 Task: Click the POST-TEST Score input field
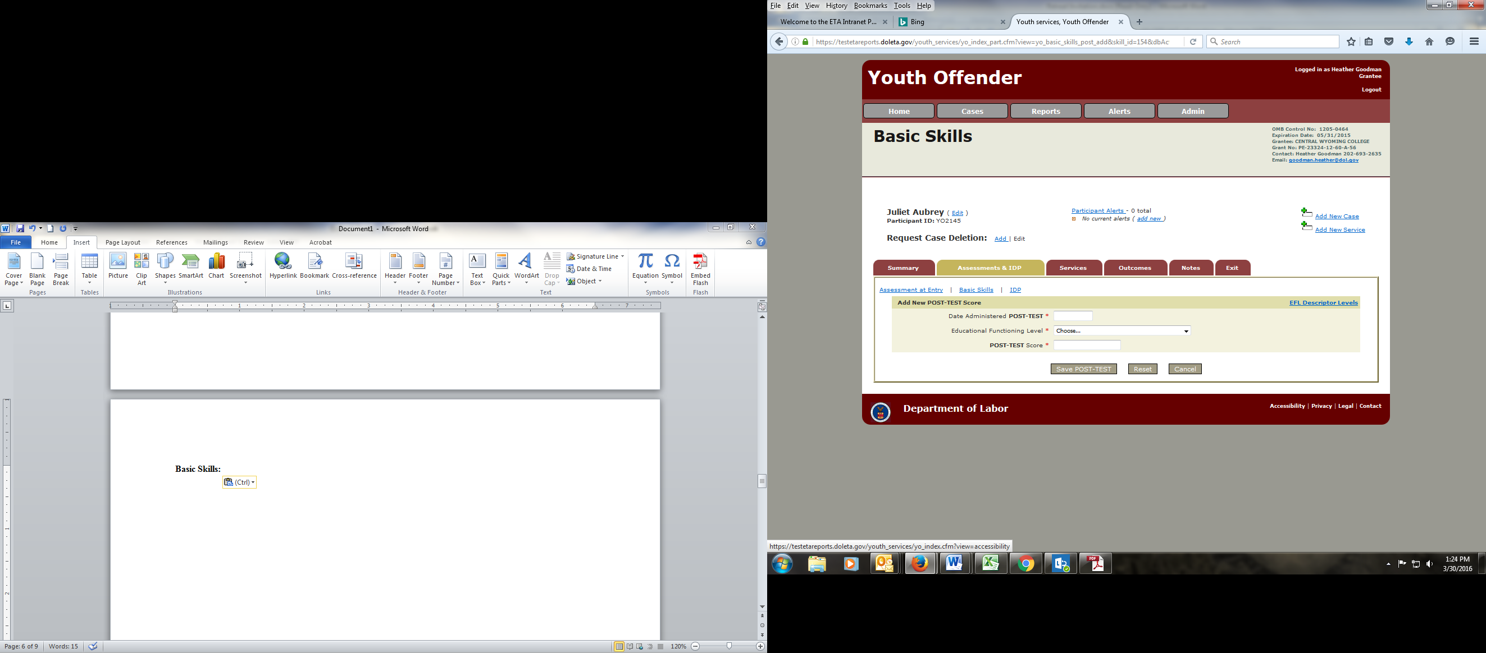click(x=1087, y=345)
